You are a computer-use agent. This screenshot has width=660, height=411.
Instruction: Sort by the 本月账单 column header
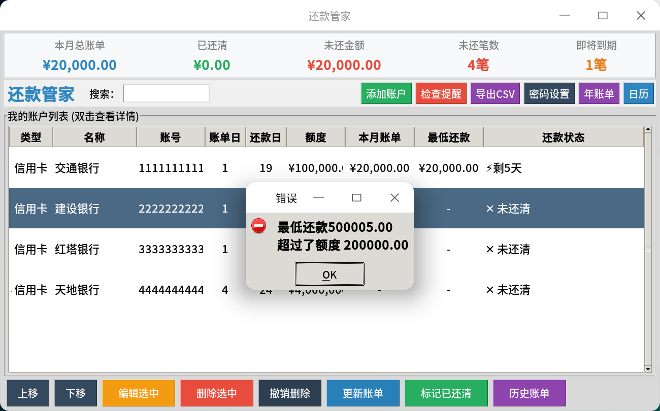pyautogui.click(x=380, y=137)
